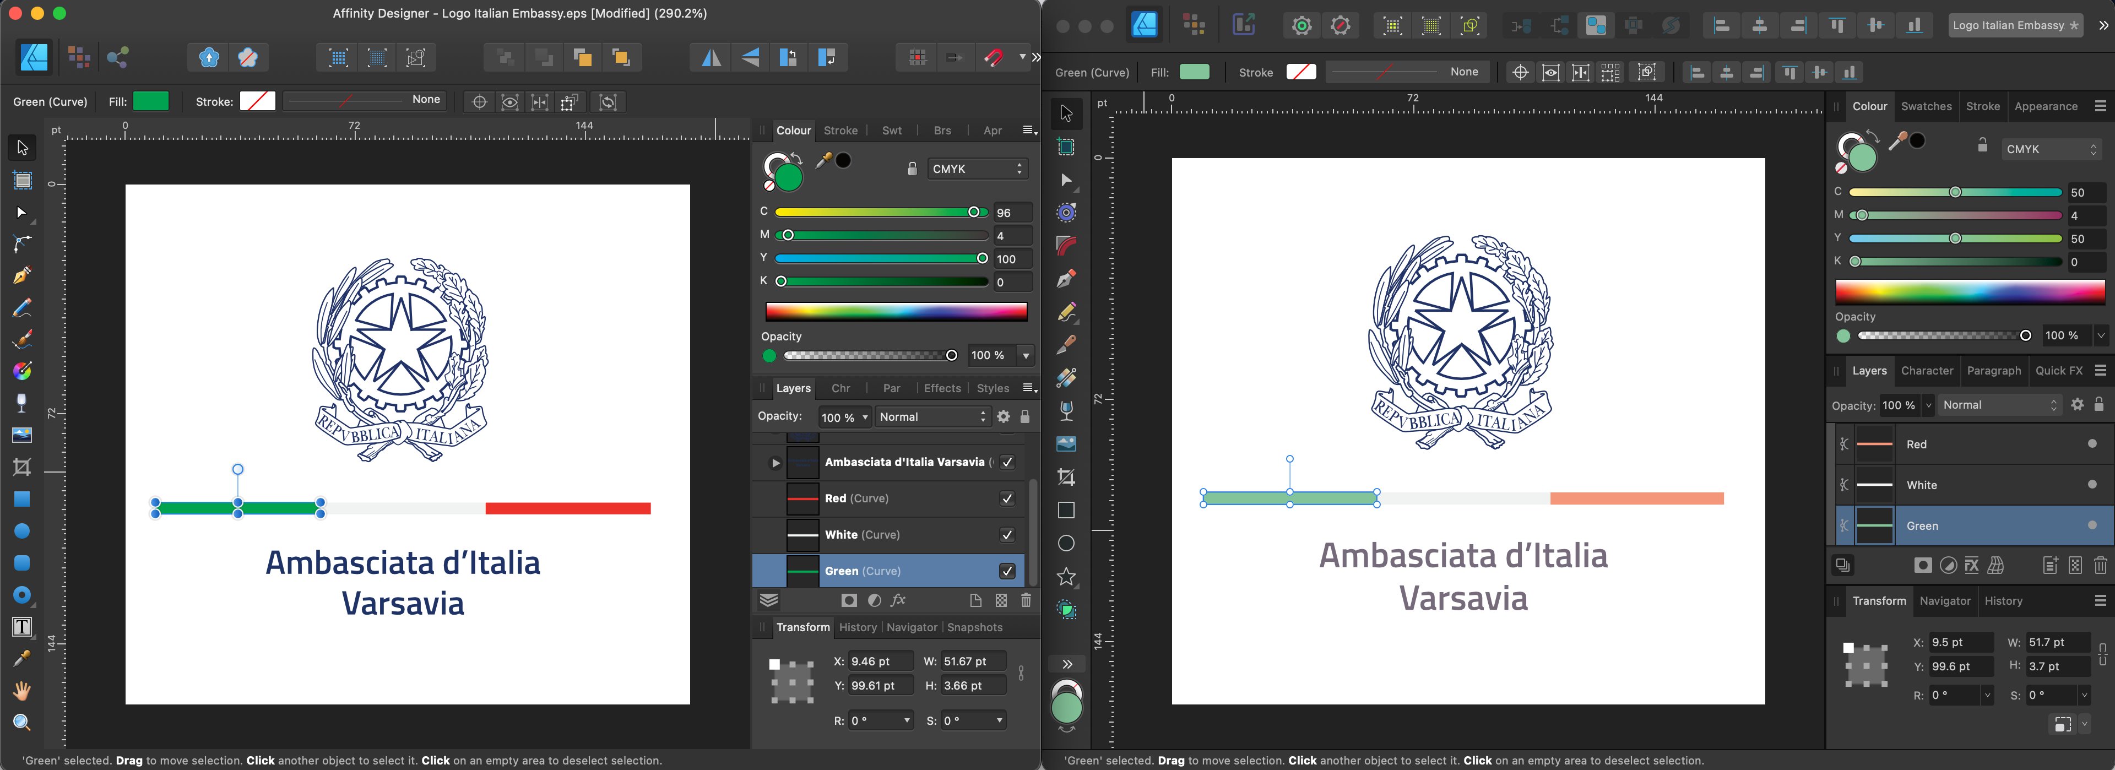Select the Zoom tool in left window
The height and width of the screenshot is (770, 2115).
tap(22, 723)
